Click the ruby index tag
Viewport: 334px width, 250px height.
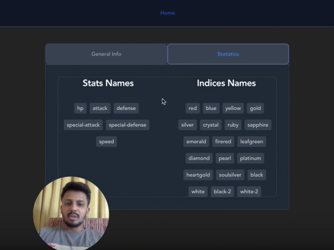(233, 125)
